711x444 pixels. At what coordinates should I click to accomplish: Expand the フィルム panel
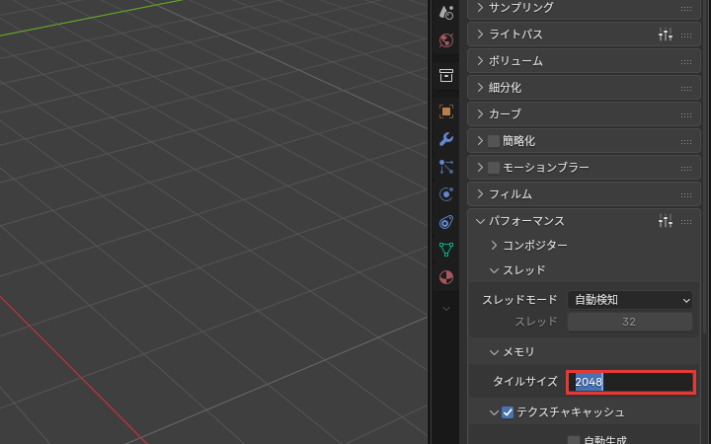click(480, 194)
